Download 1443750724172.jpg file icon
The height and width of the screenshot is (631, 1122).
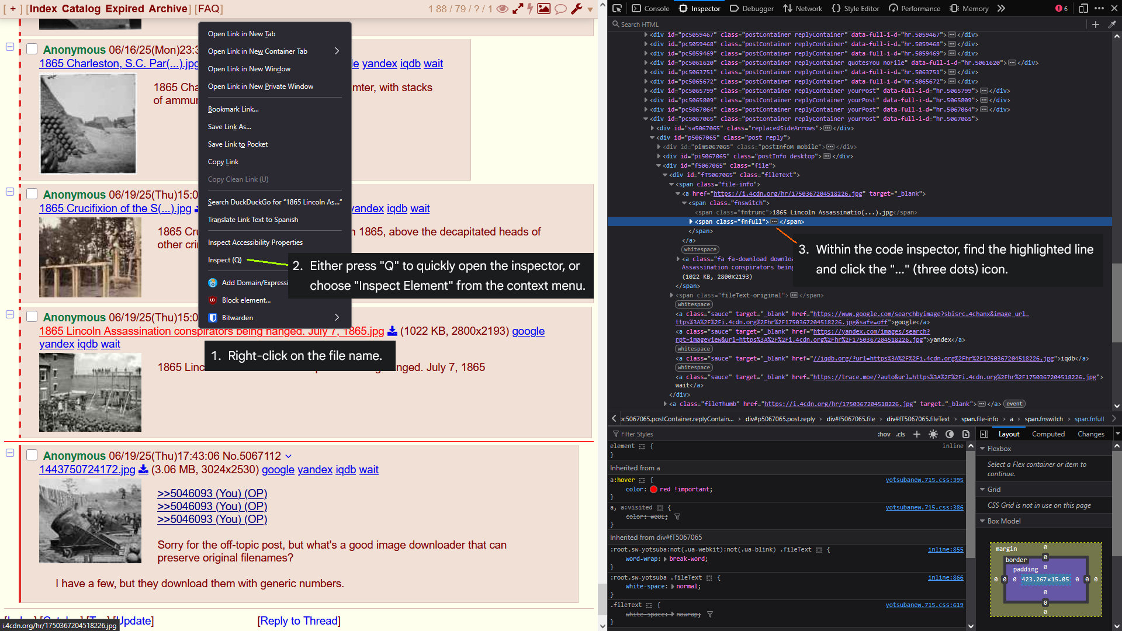pyautogui.click(x=143, y=470)
